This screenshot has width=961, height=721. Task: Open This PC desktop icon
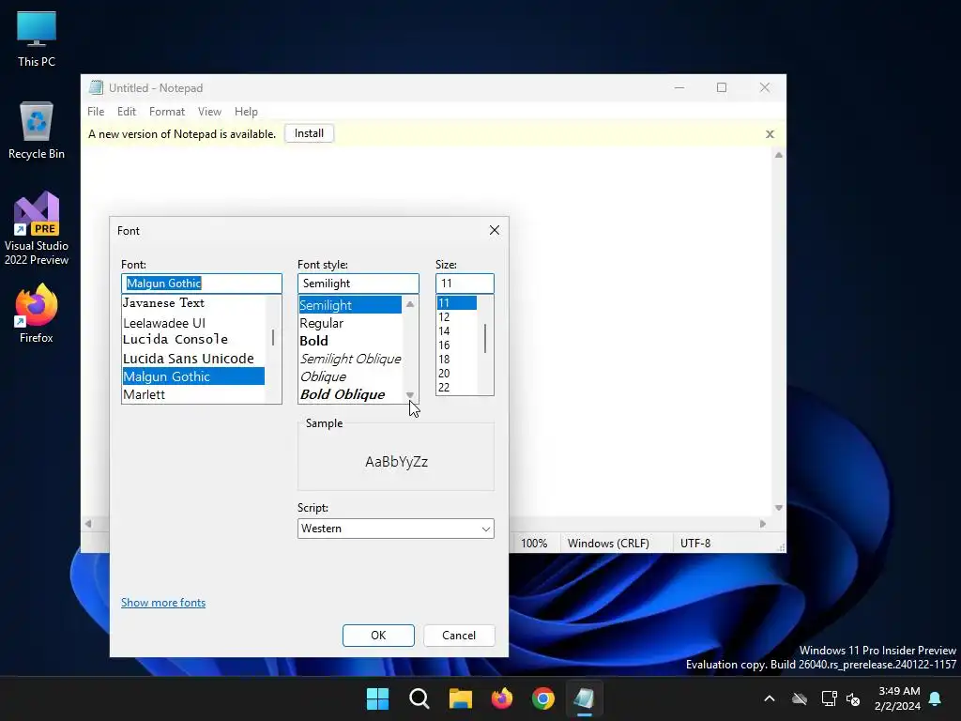[x=37, y=39]
